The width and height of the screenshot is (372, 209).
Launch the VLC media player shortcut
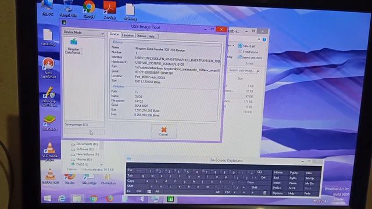coord(50,152)
